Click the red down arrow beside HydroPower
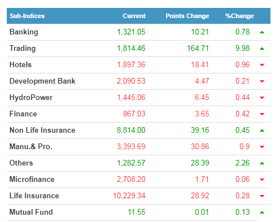The width and height of the screenshot is (275, 222). (262, 98)
